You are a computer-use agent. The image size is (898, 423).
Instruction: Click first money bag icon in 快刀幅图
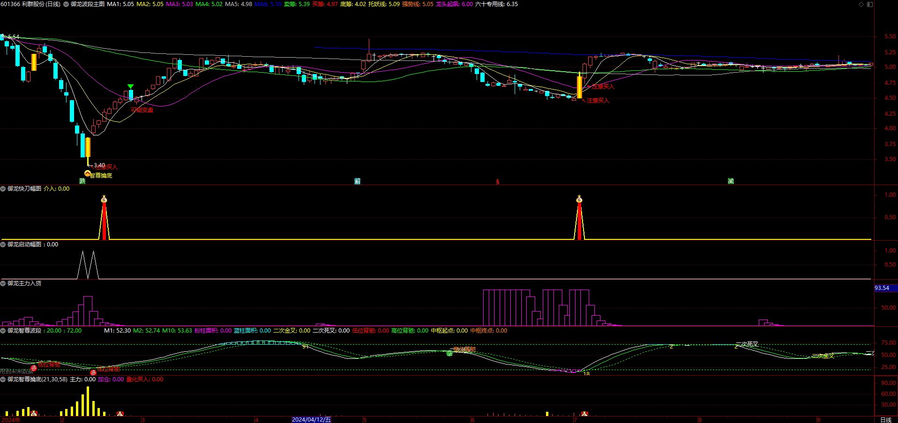(x=104, y=199)
